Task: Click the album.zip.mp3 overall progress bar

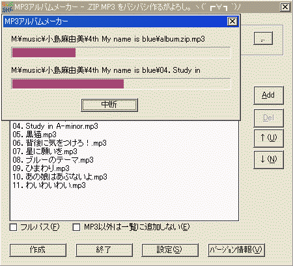Action: click(x=121, y=53)
